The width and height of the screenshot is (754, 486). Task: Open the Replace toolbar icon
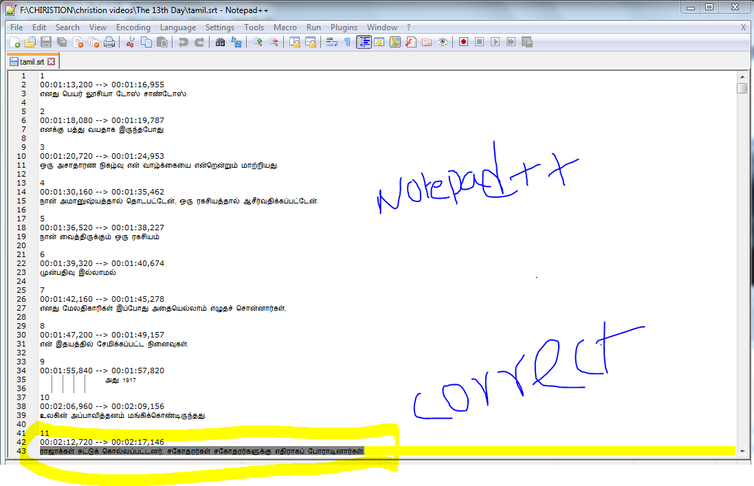236,43
